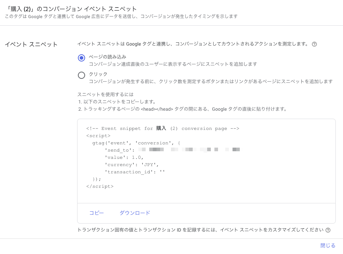
Task: Click the help icon after the transaction ID customization note
Action: pyautogui.click(x=328, y=230)
